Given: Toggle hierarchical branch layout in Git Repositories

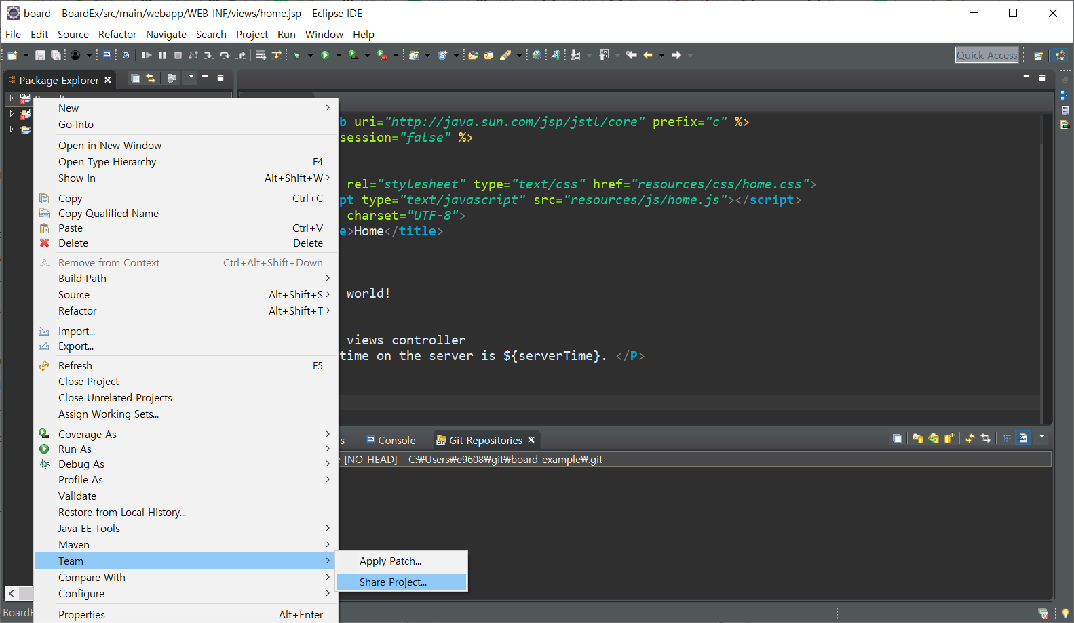Looking at the screenshot, I should pyautogui.click(x=1008, y=438).
